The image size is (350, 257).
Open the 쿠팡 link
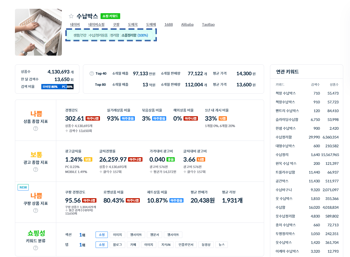[116, 25]
